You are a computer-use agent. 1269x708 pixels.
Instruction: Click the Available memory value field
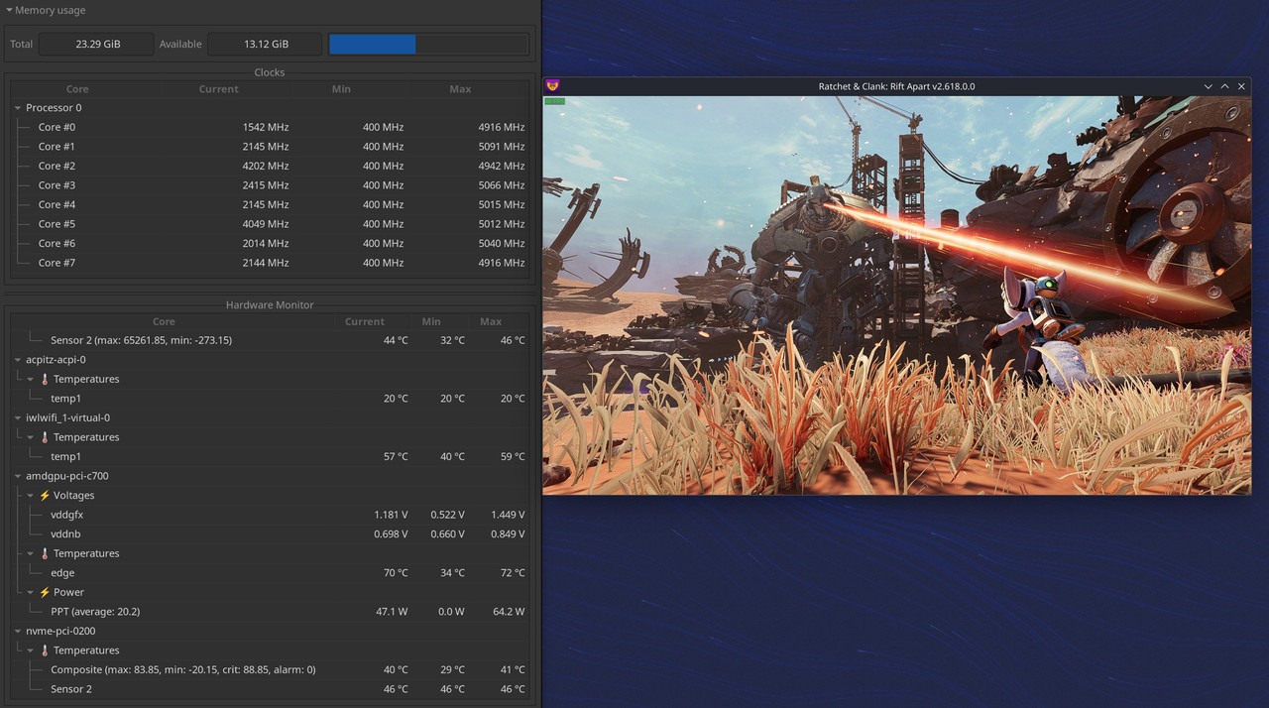266,44
